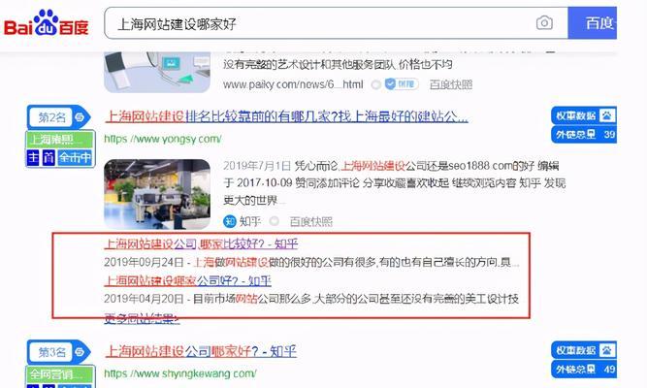
Task: Open result title 上海网站建设排名比较靠前的有哪几家
Action: point(286,116)
